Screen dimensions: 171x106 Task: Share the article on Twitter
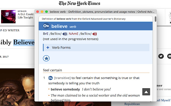161,56
